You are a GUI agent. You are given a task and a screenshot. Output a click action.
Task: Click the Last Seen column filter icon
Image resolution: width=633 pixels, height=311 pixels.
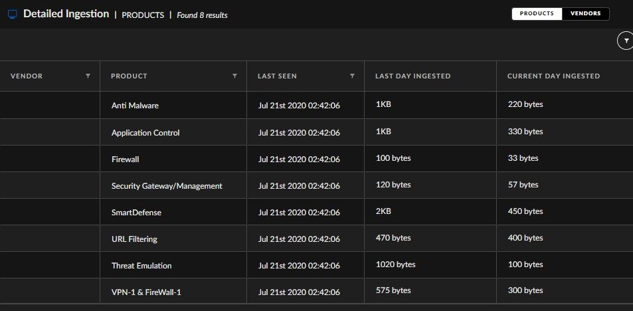(x=352, y=76)
